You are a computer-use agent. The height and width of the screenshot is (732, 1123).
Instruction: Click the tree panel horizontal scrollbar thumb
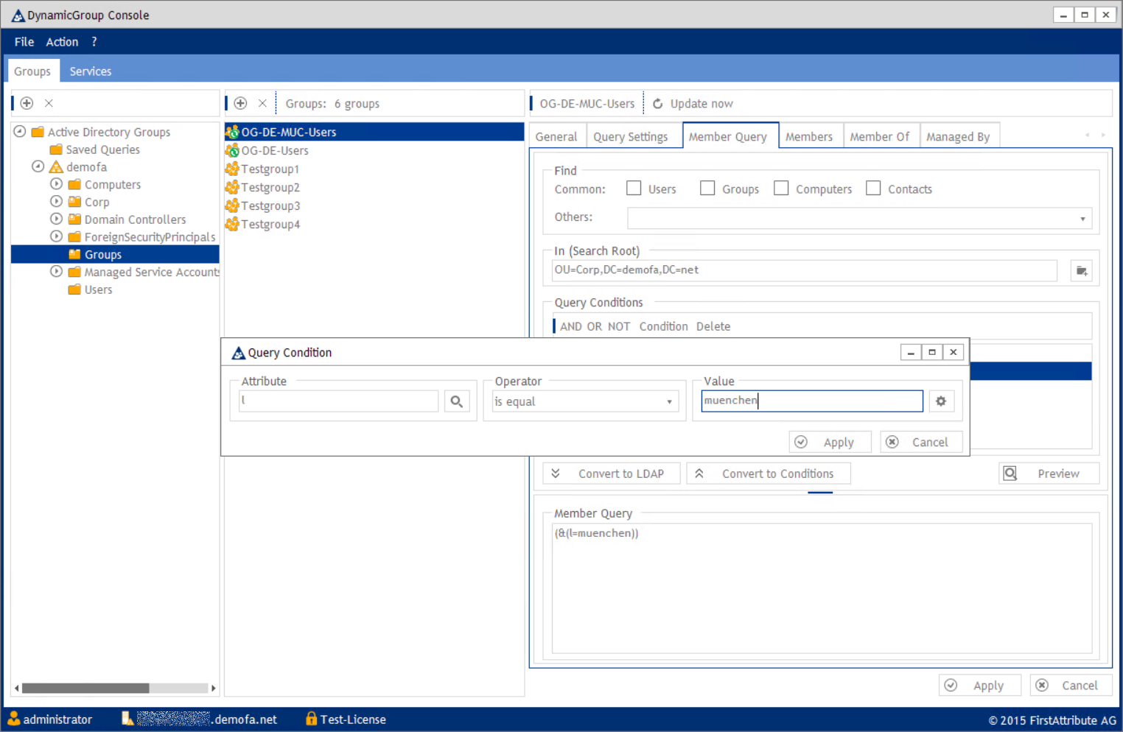tap(85, 688)
